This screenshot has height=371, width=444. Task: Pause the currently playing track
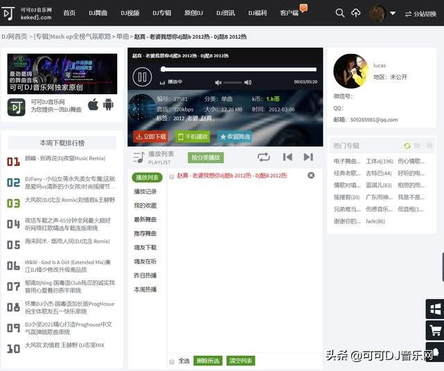pyautogui.click(x=142, y=77)
